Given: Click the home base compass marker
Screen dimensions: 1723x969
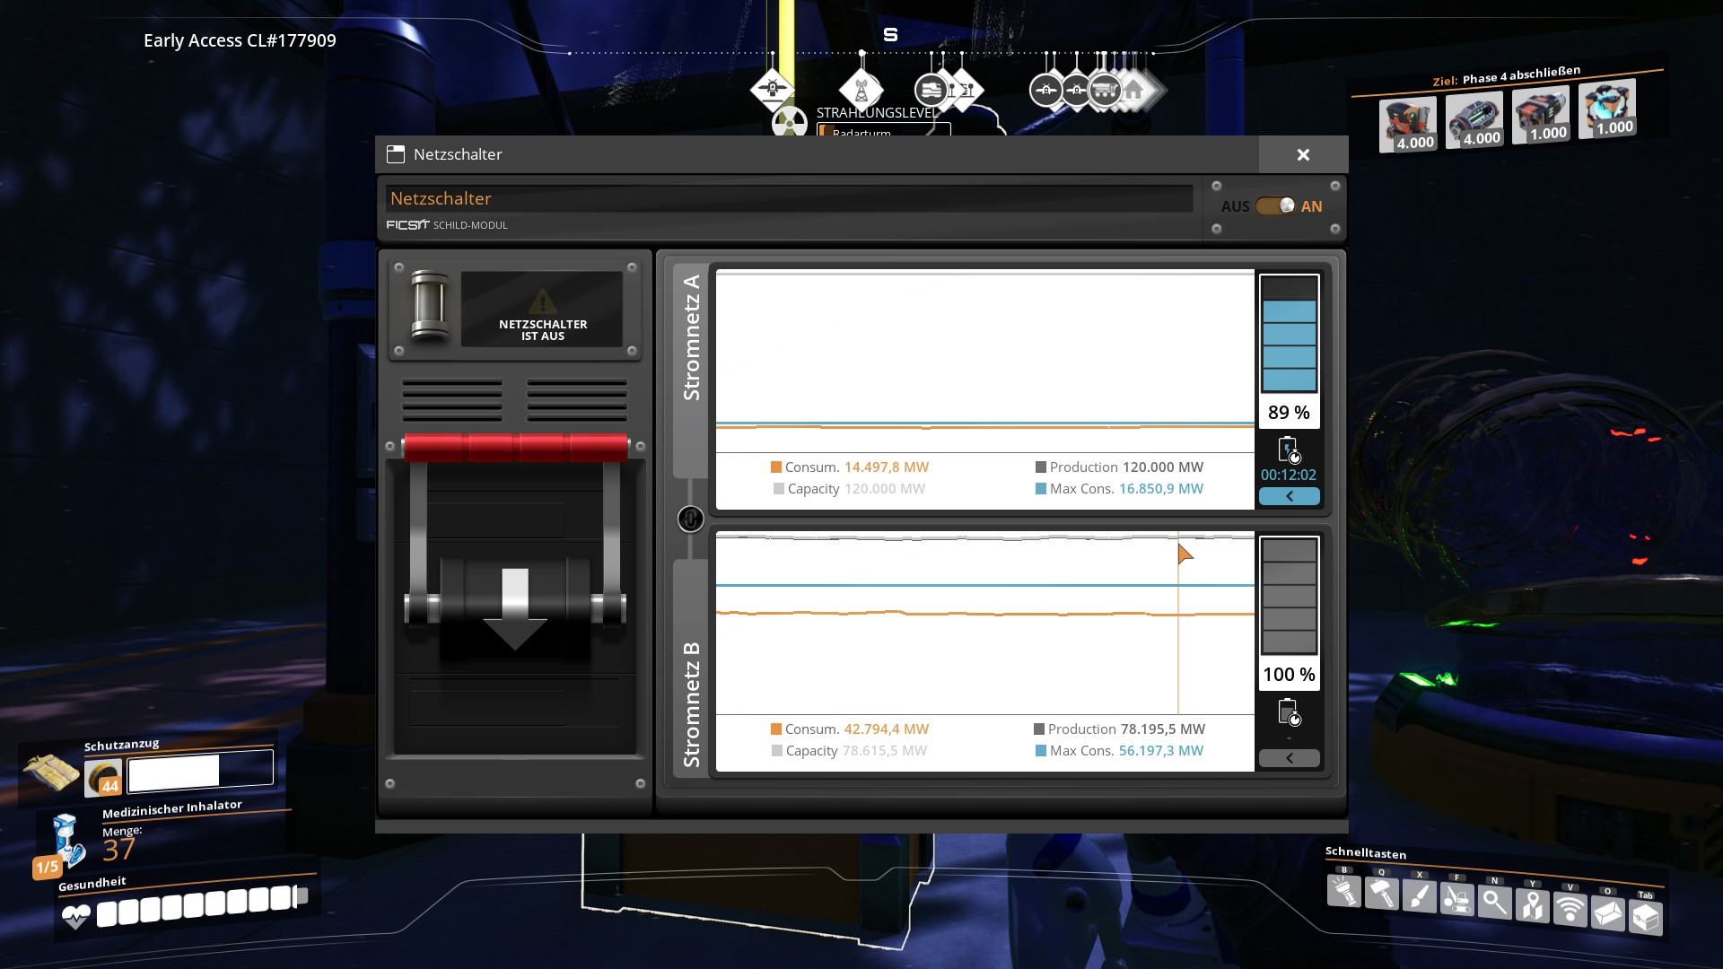Looking at the screenshot, I should pyautogui.click(x=1134, y=90).
